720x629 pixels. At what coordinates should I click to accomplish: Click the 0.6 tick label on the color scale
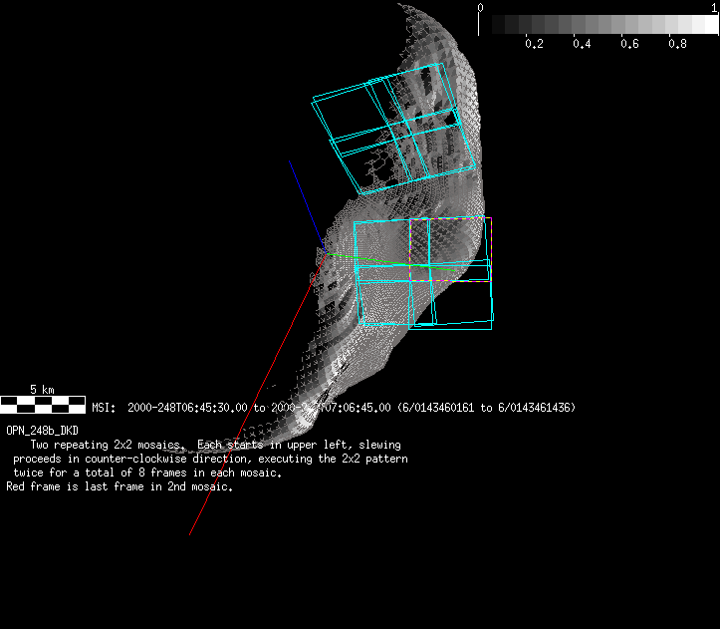click(x=629, y=45)
